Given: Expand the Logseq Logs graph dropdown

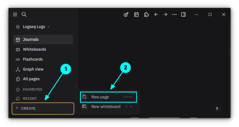Looking at the screenshot, I should pos(33,27).
